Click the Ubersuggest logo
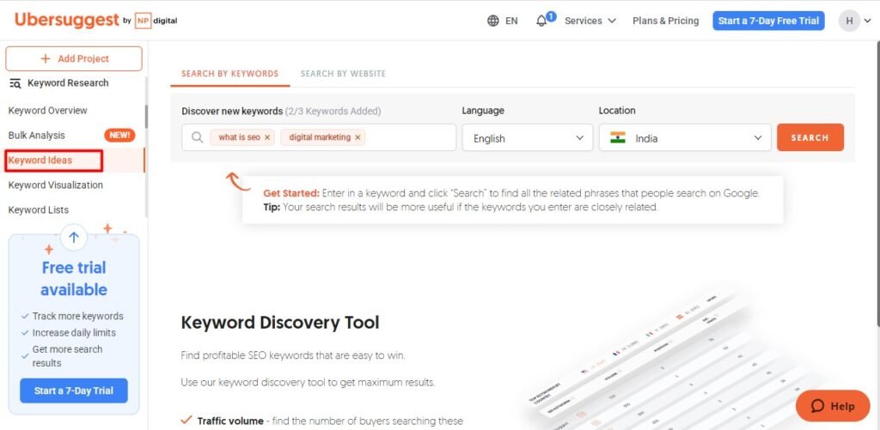The height and width of the screenshot is (430, 880). point(67,21)
